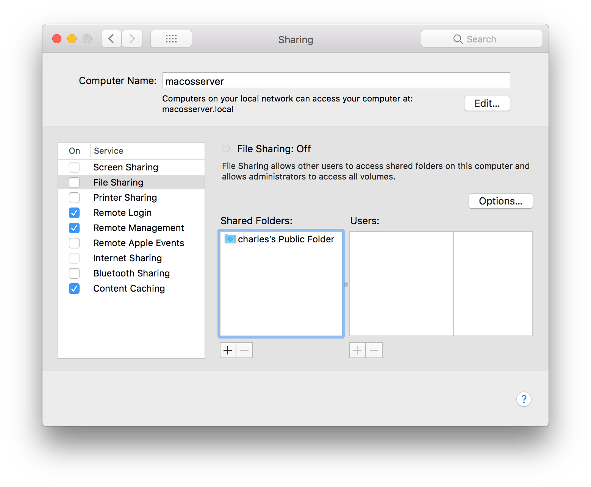Toggle the Remote Management checkbox
The height and width of the screenshot is (487, 591).
tap(74, 228)
